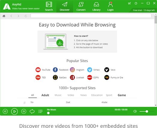Click the shopping cart icon
The image size is (157, 128).
click(x=129, y=3)
